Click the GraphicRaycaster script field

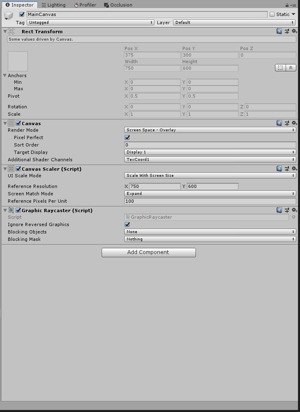click(x=207, y=217)
